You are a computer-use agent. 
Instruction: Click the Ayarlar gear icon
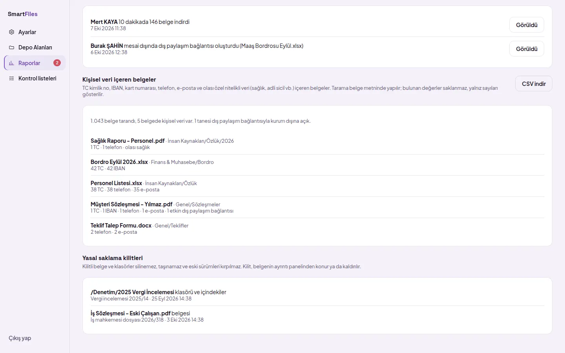click(11, 32)
